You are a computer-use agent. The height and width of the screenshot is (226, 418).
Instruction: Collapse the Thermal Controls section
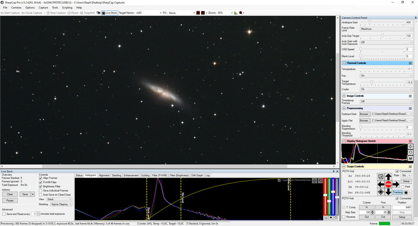(x=344, y=63)
